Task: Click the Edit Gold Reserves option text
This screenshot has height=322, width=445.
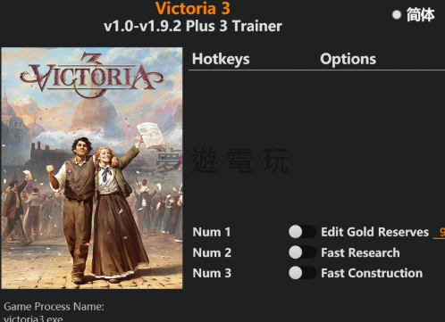Action: [x=374, y=232]
